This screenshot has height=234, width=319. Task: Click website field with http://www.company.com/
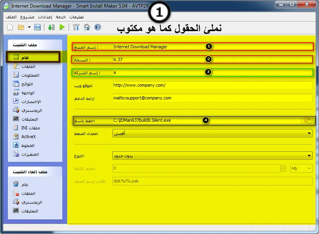coord(213,85)
